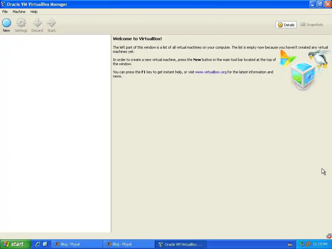Switch to Snapshots view
This screenshot has width=332, height=249.
[312, 25]
